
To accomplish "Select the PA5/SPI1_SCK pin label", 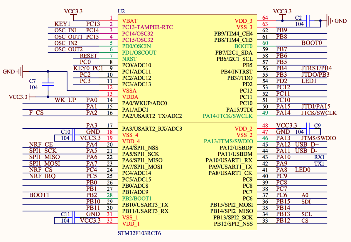I will click(x=140, y=154).
